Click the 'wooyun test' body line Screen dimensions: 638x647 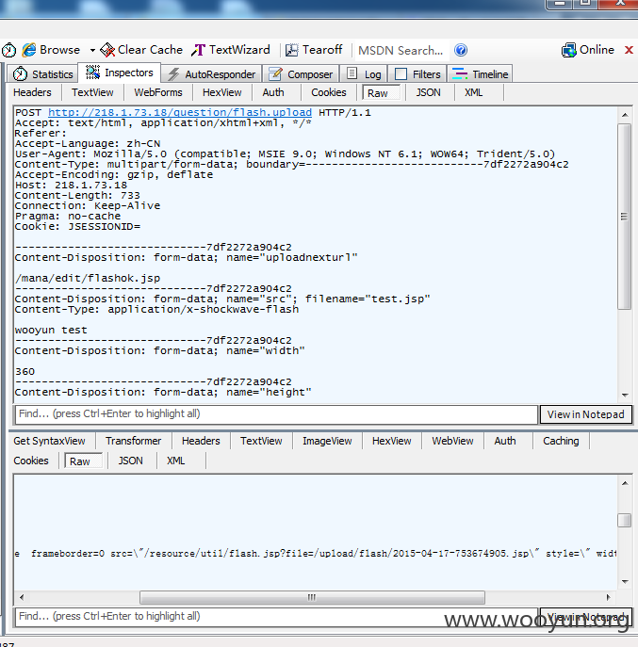(51, 331)
